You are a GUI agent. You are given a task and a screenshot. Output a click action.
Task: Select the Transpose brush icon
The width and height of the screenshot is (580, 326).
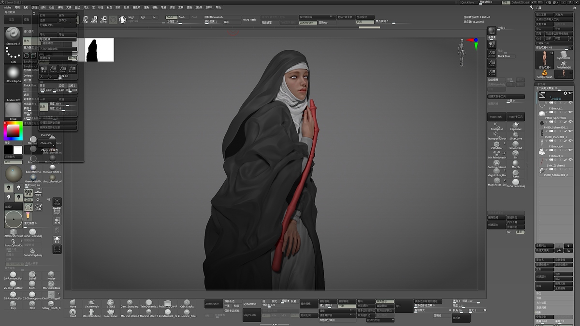click(x=497, y=126)
